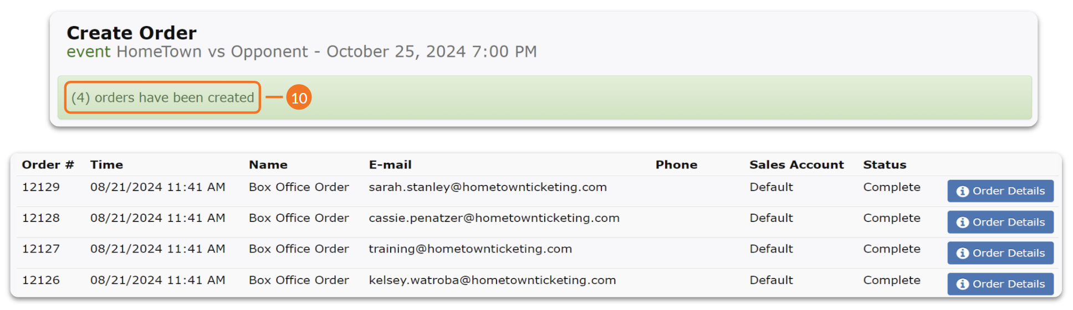Click info icon on order 12127's details button
This screenshot has height=310, width=1073.
click(963, 253)
